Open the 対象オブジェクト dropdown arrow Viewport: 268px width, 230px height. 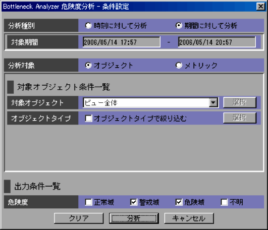[x=213, y=102]
